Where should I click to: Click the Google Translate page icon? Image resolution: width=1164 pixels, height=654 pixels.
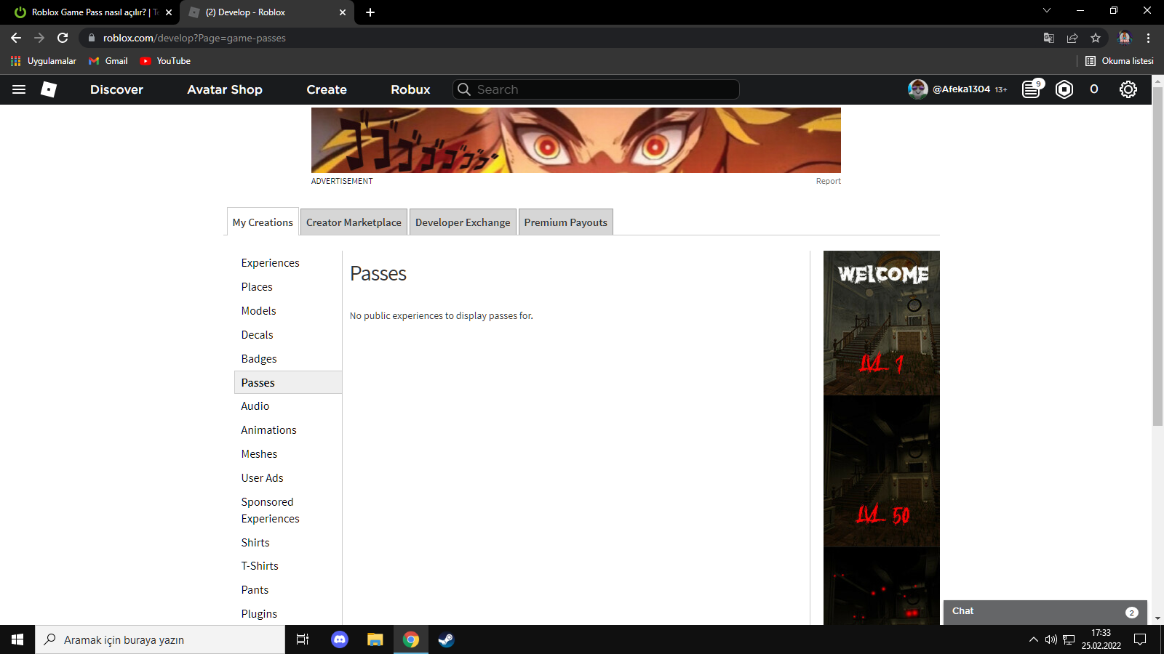click(x=1049, y=38)
